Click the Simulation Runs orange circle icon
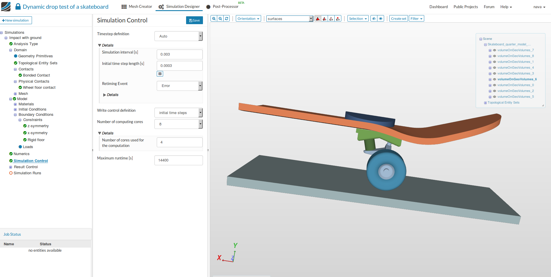 [11, 173]
